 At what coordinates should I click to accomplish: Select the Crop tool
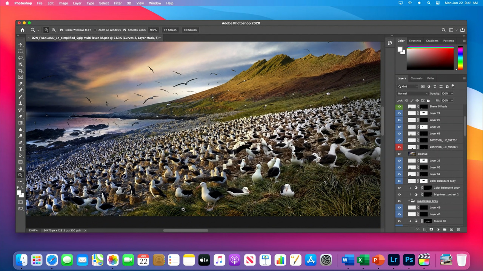[x=20, y=71]
